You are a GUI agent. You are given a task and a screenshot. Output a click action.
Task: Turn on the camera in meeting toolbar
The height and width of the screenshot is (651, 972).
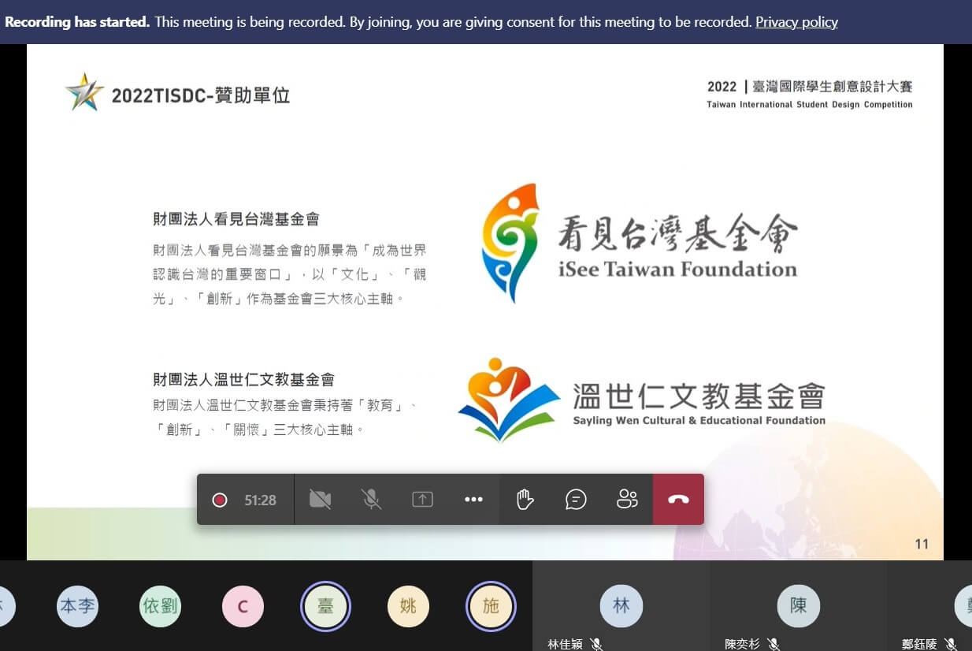click(320, 500)
